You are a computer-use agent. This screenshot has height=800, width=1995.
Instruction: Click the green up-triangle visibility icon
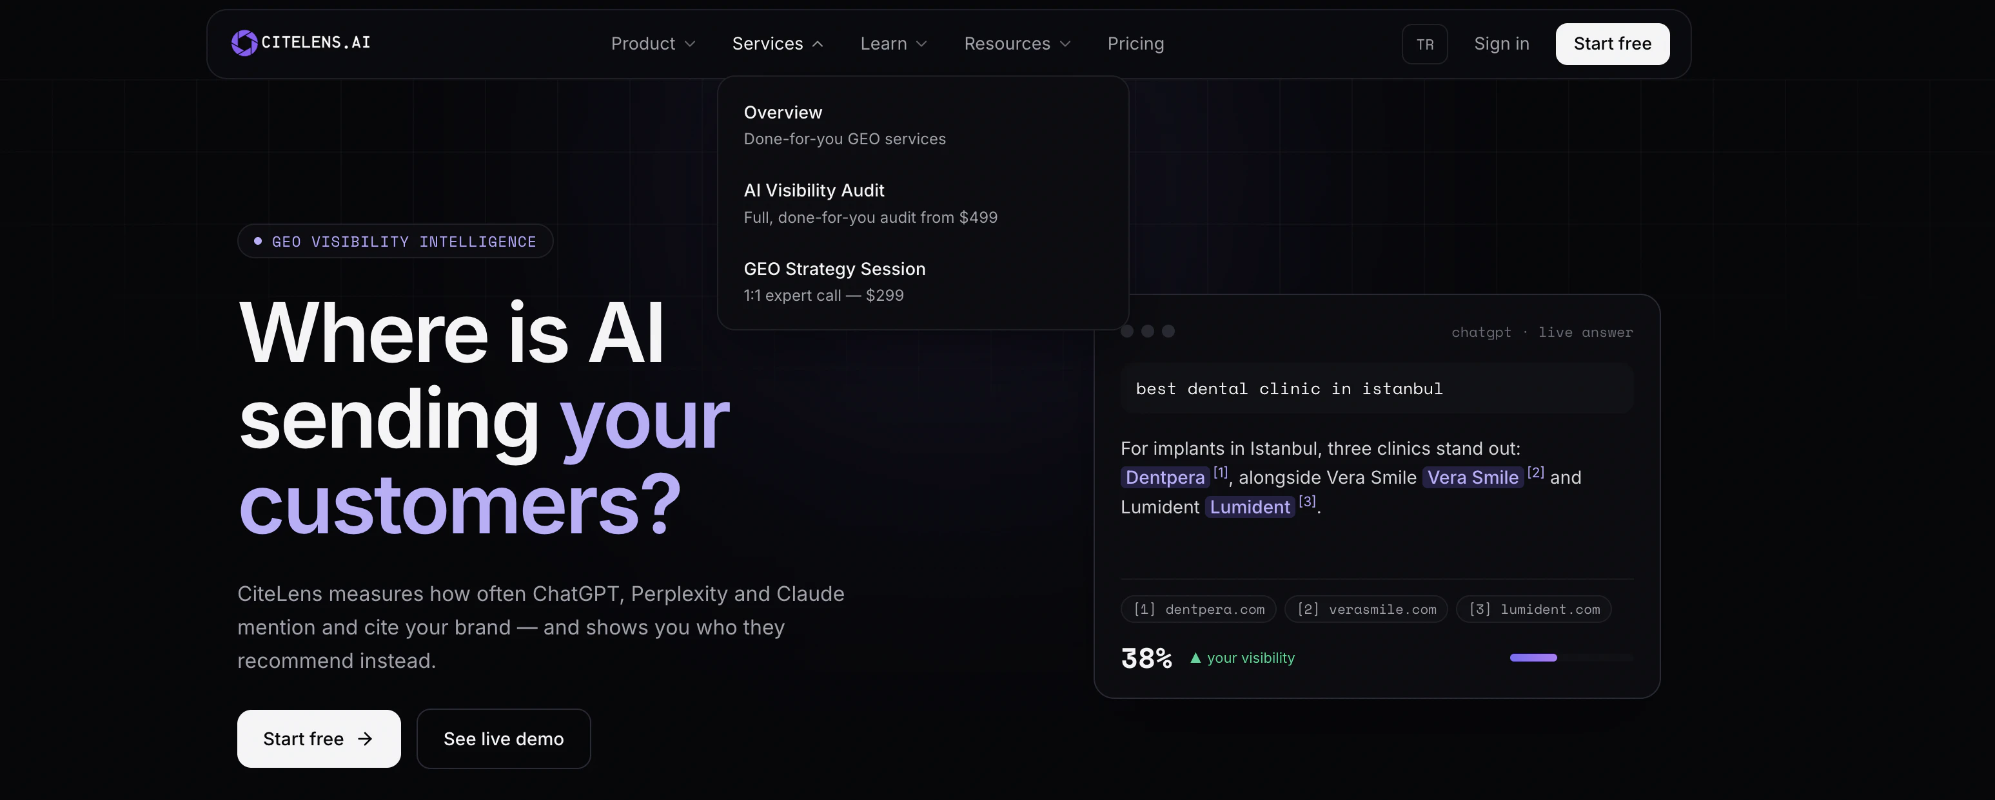click(x=1195, y=658)
